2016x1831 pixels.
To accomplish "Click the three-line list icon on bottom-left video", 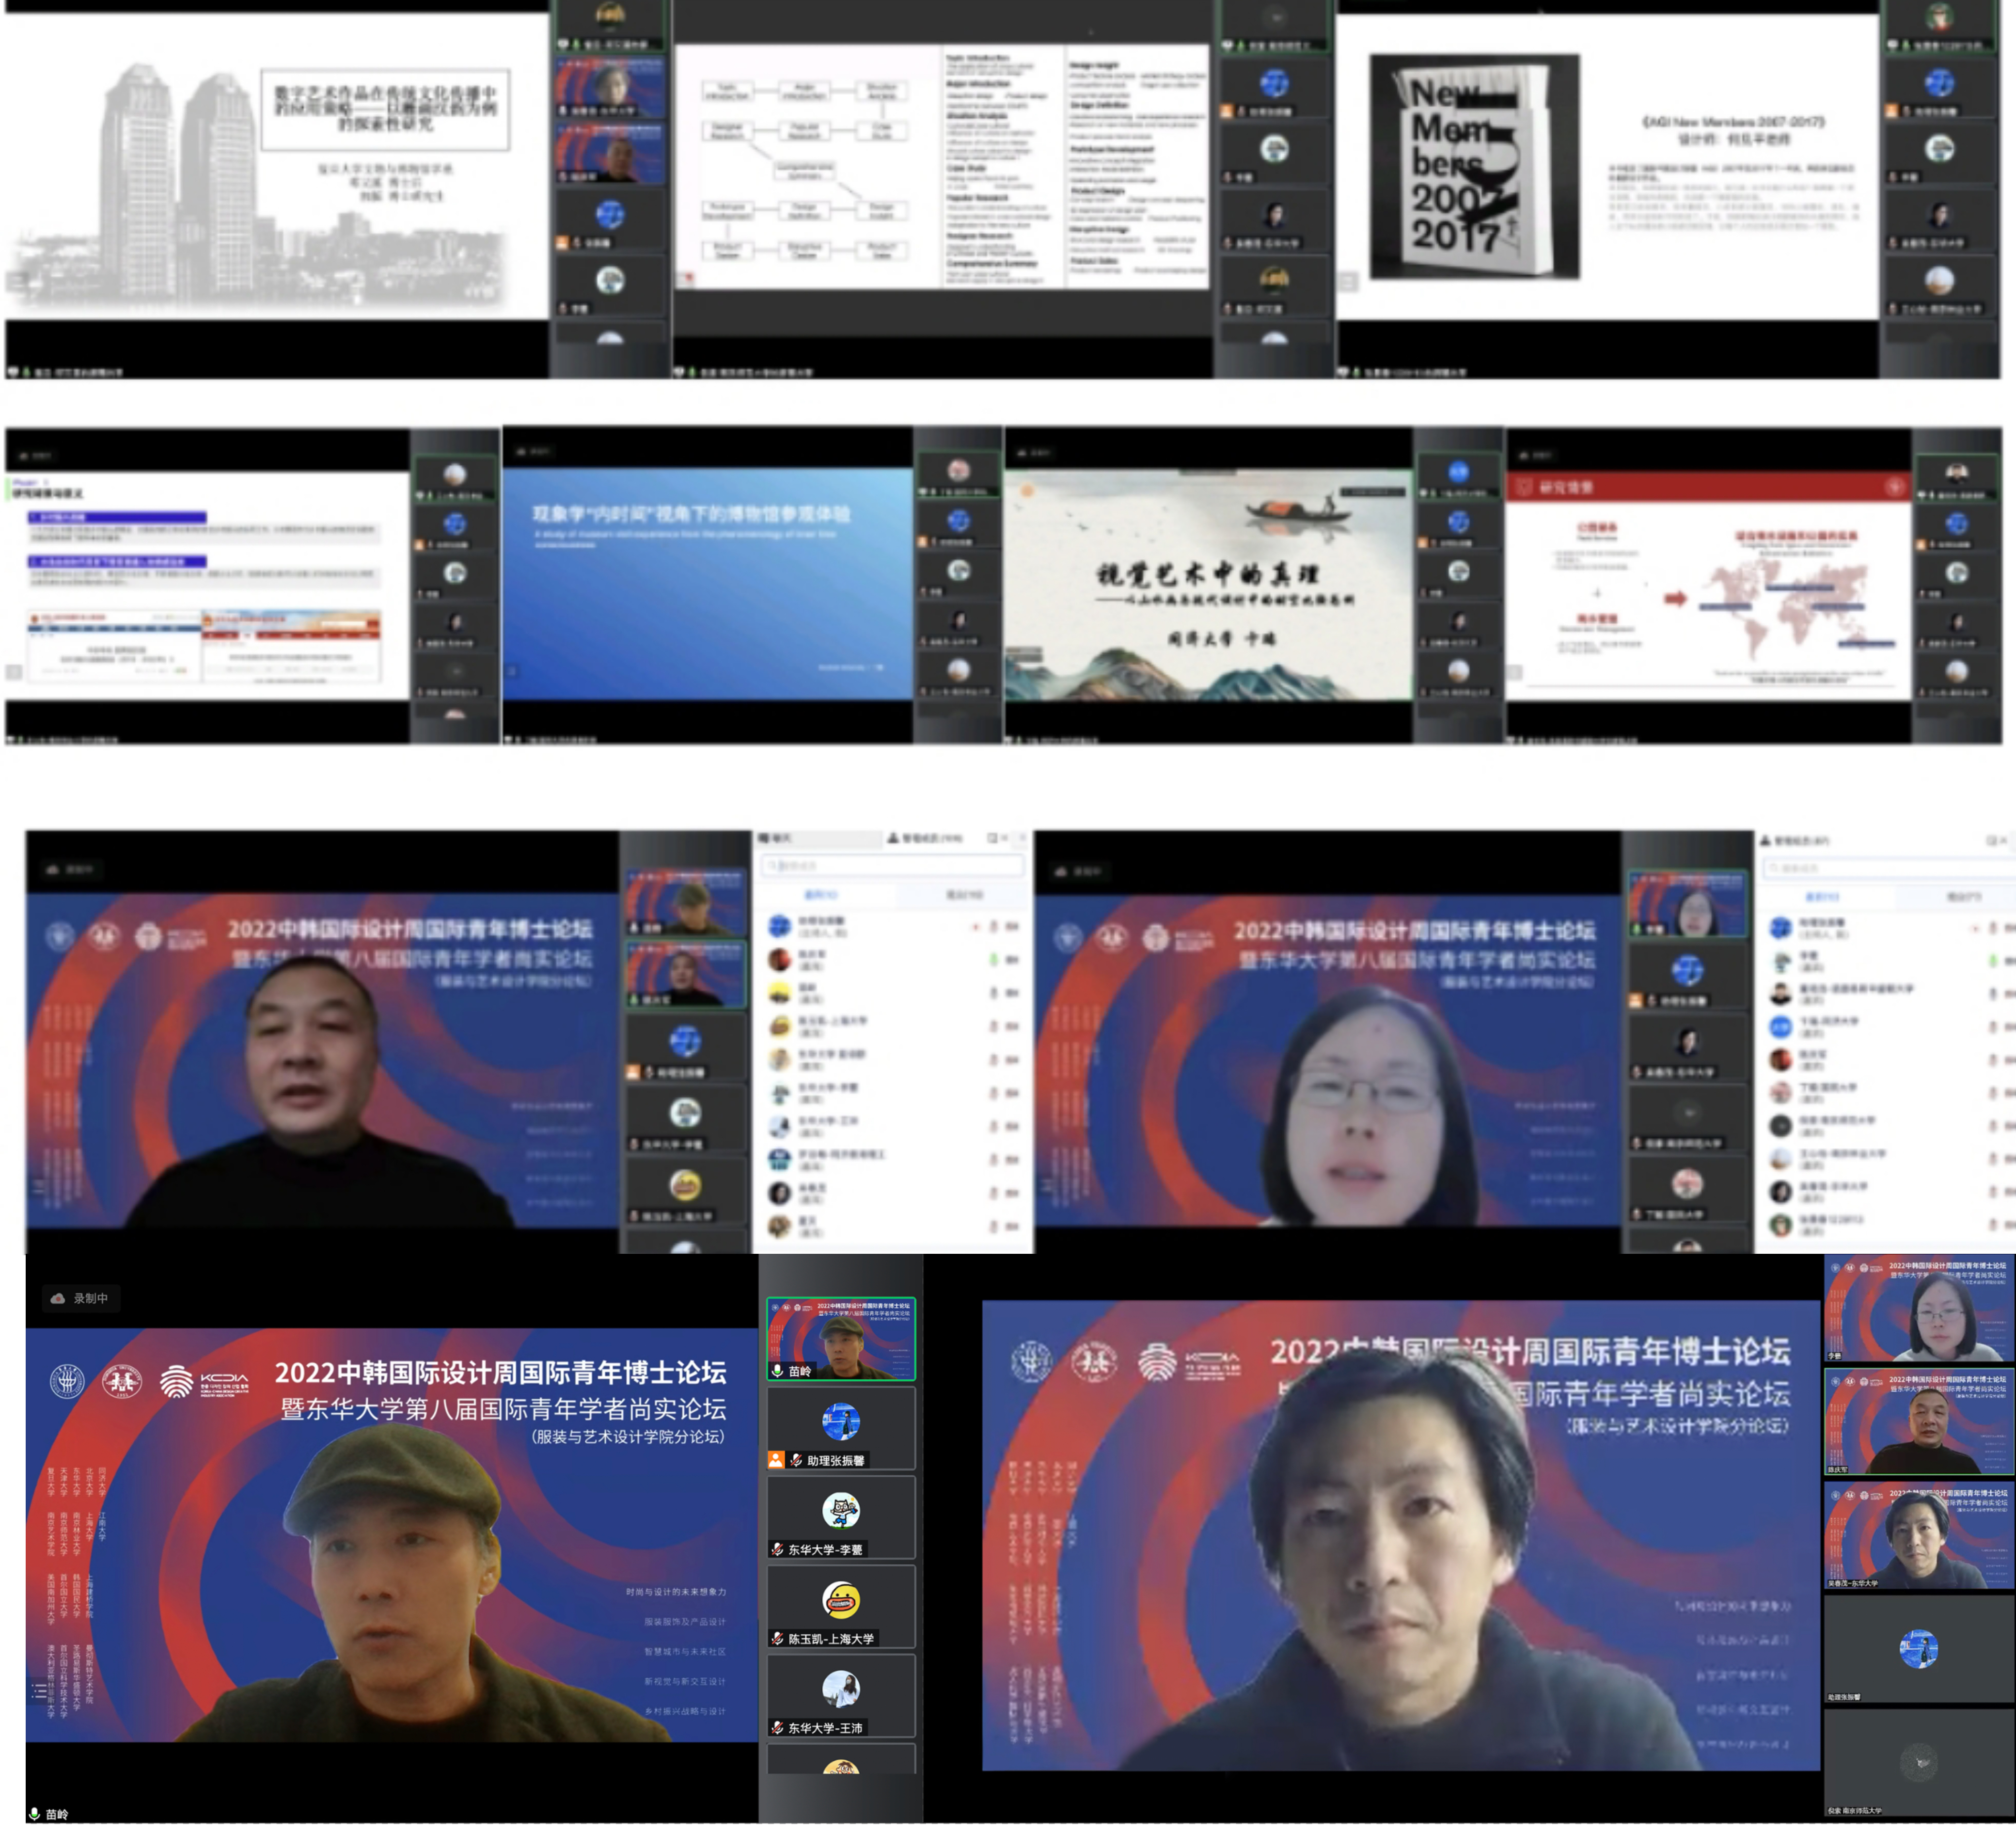I will [39, 1690].
